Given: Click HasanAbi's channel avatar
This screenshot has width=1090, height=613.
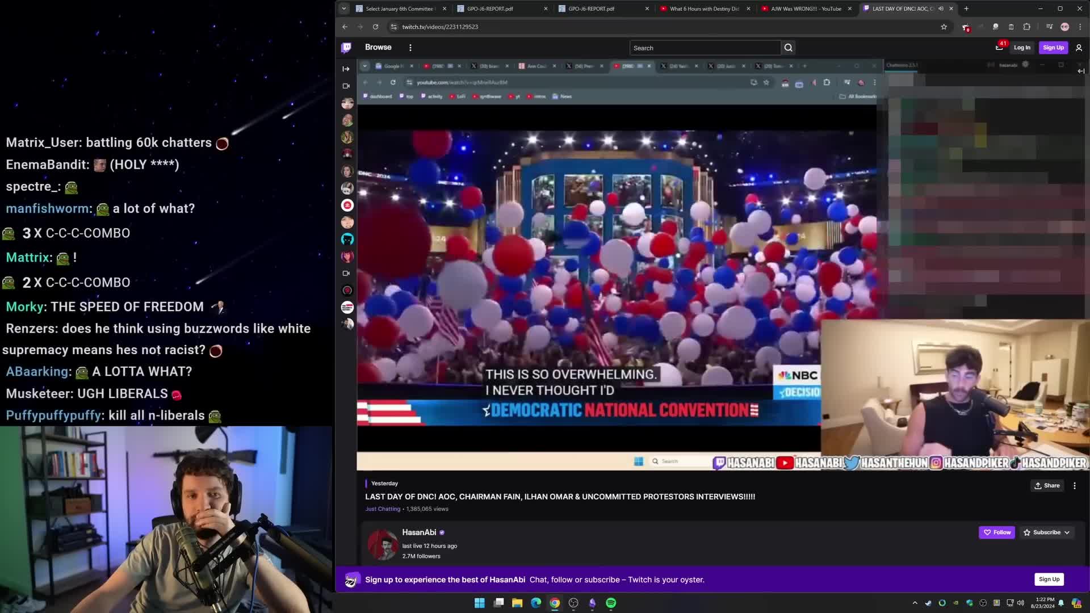Looking at the screenshot, I should coord(382,544).
